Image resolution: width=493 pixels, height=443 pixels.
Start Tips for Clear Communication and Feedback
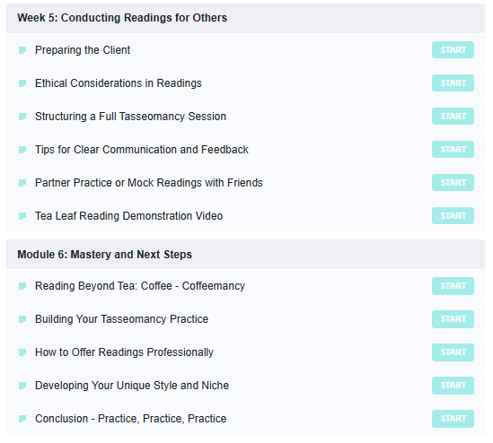click(453, 150)
